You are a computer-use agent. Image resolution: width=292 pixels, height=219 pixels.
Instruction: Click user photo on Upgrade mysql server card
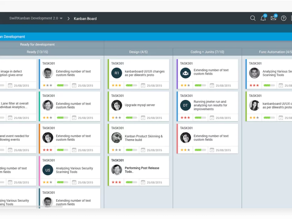(116, 105)
